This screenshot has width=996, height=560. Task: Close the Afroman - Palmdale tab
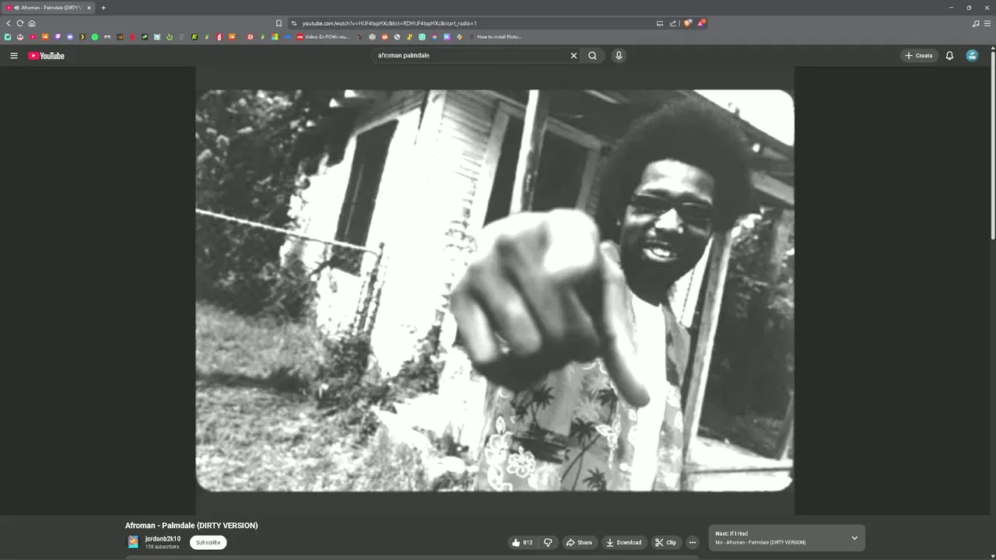tap(89, 8)
